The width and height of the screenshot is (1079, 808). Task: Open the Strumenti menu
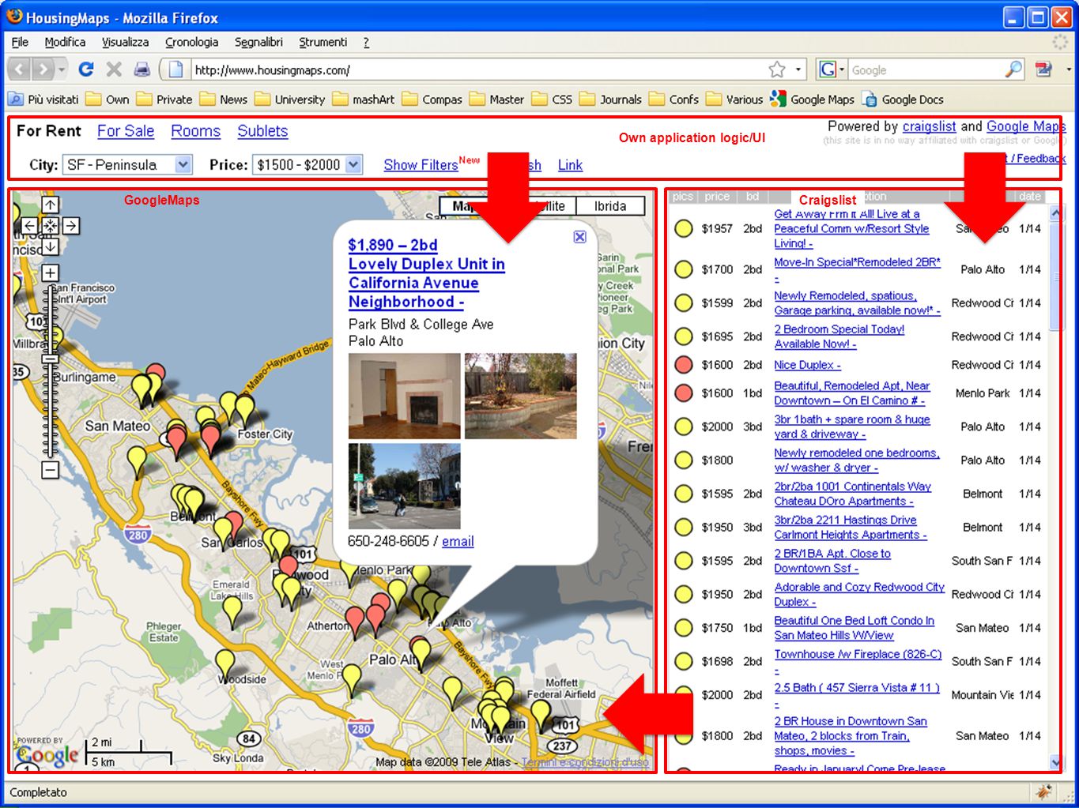tap(323, 42)
